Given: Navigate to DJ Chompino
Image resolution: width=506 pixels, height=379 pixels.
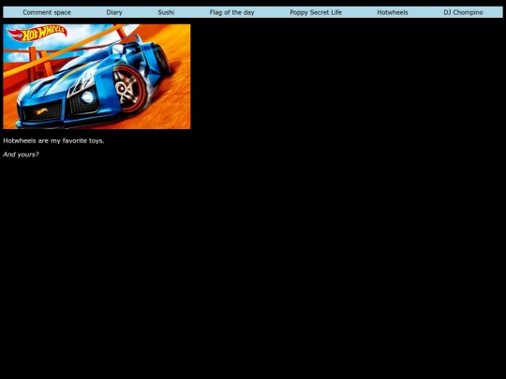Looking at the screenshot, I should coord(463,12).
